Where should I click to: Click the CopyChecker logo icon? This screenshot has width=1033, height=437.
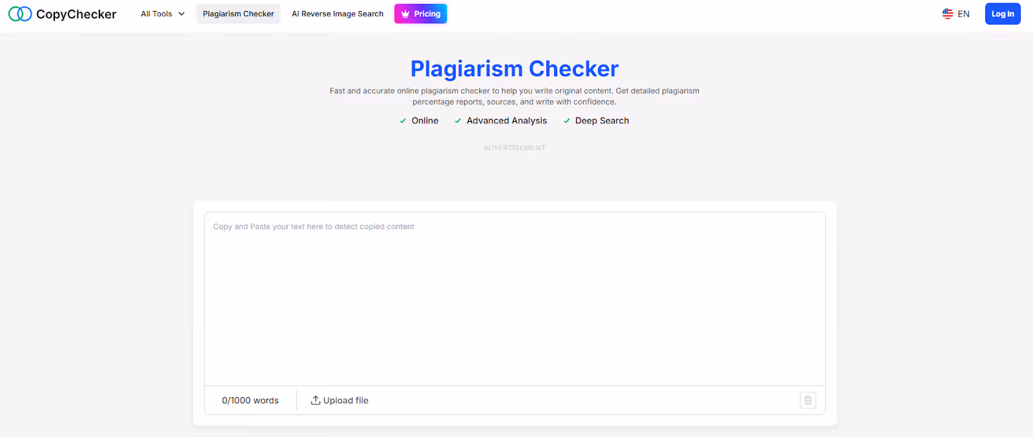tap(20, 14)
